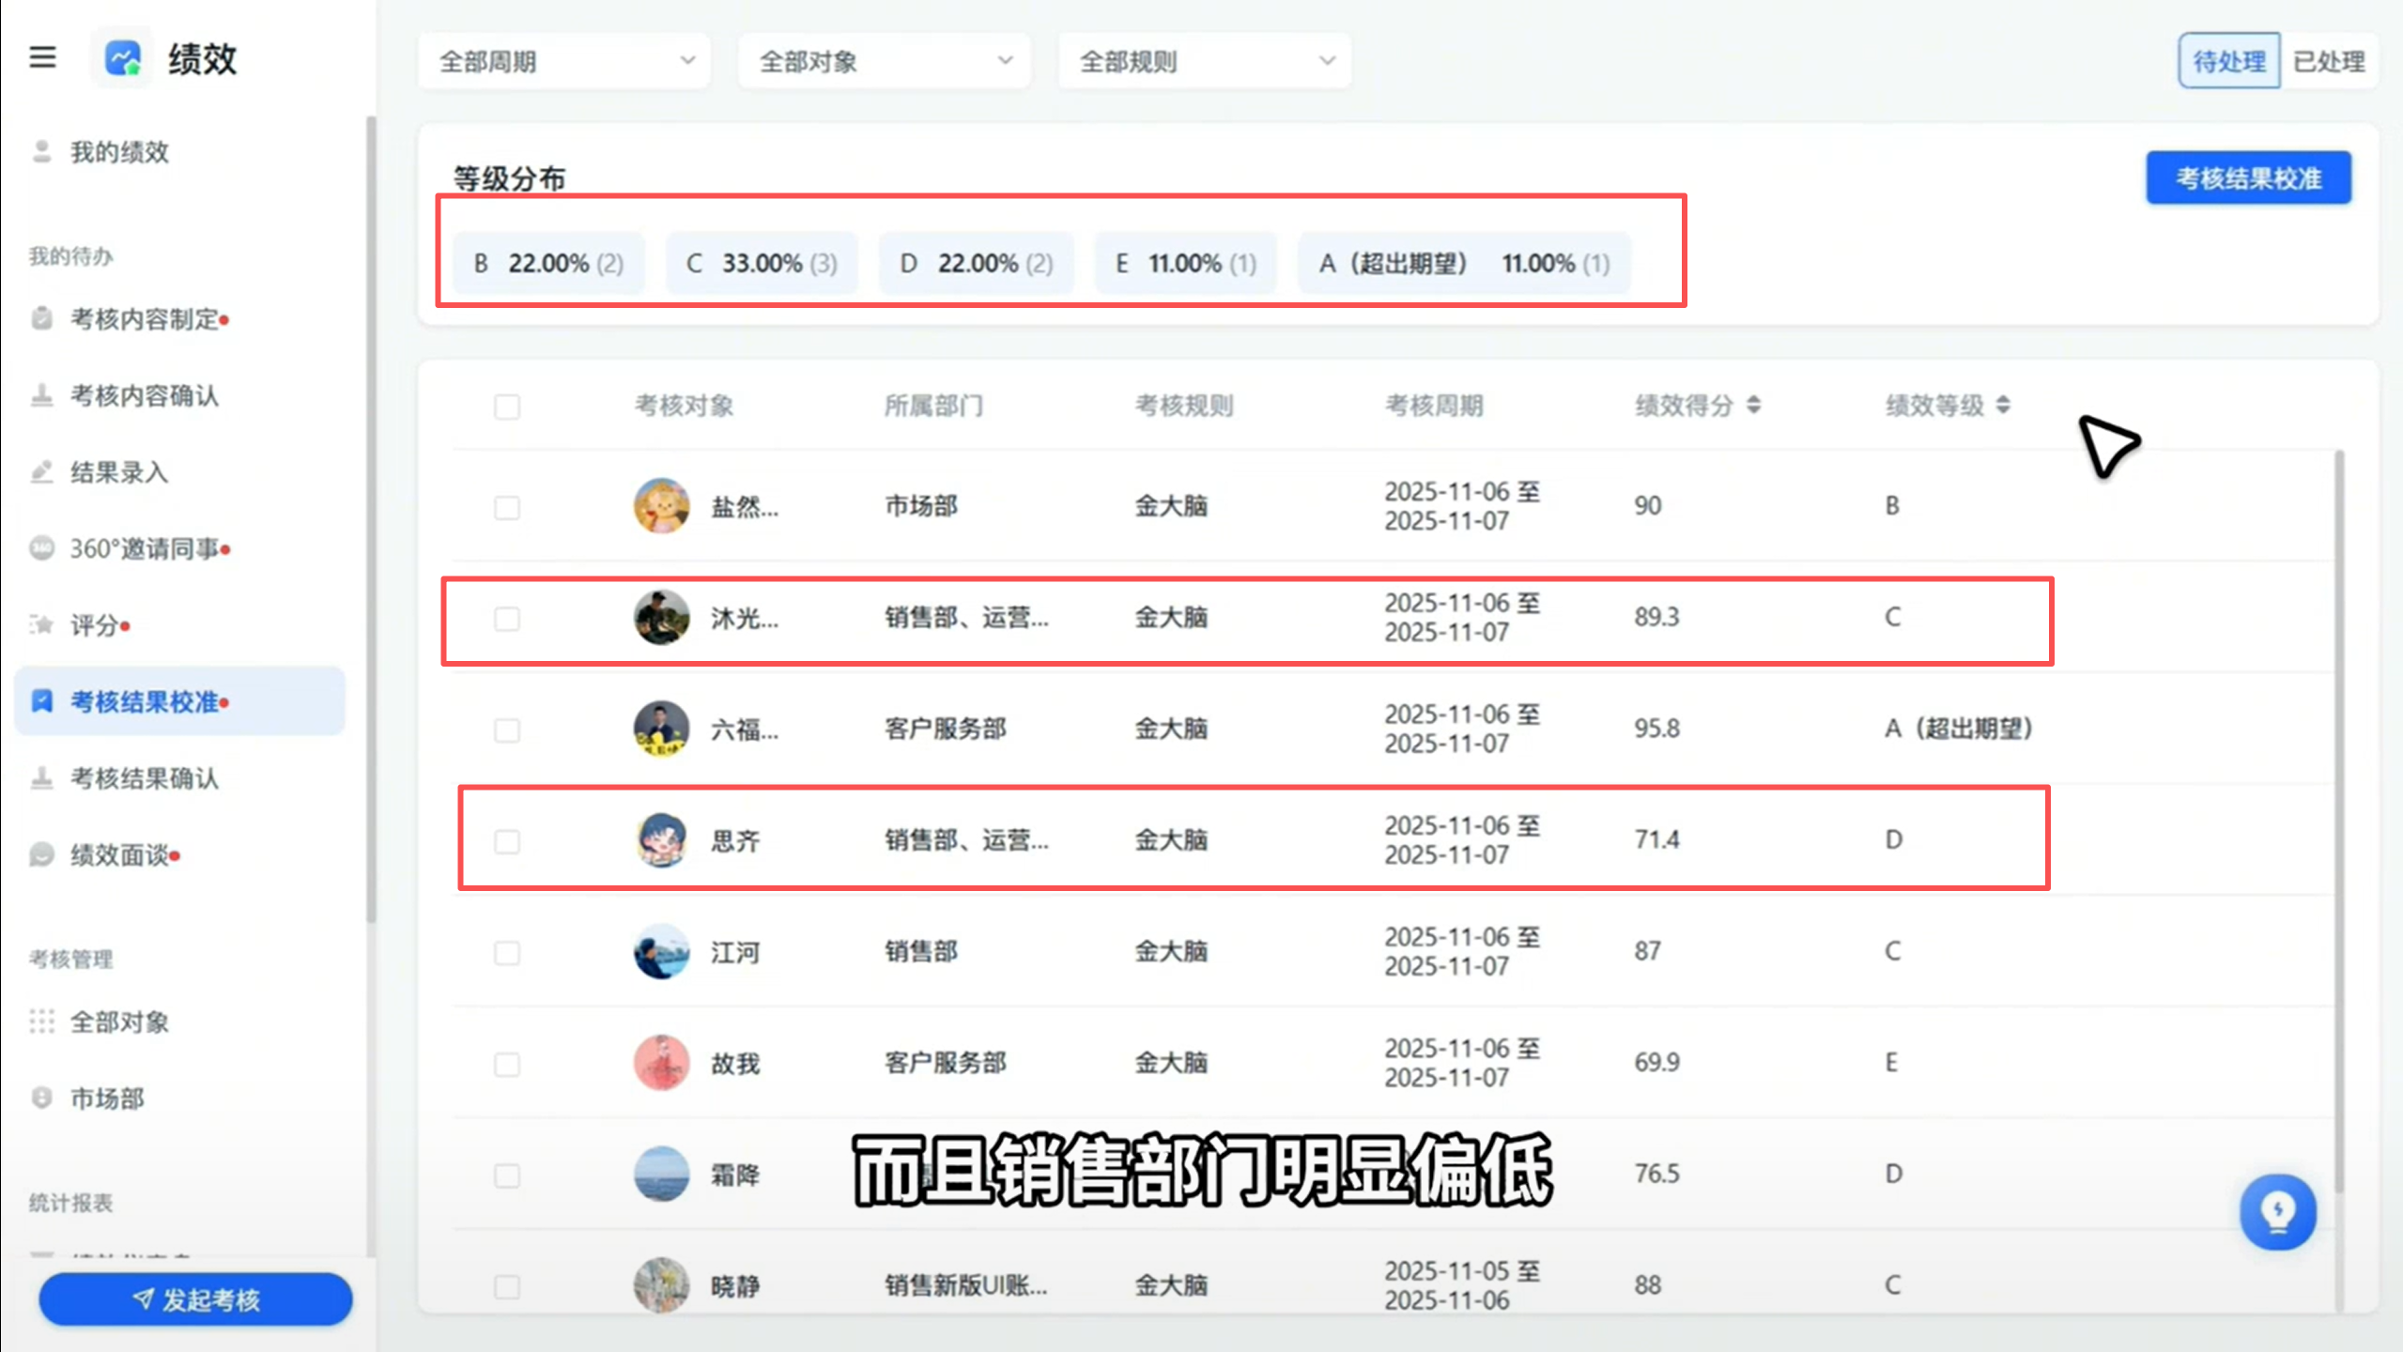Click the lightbulb help floating button
Viewport: 2403px width, 1352px height.
pos(2277,1211)
